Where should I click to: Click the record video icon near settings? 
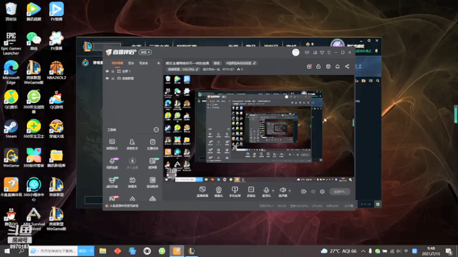click(x=303, y=191)
